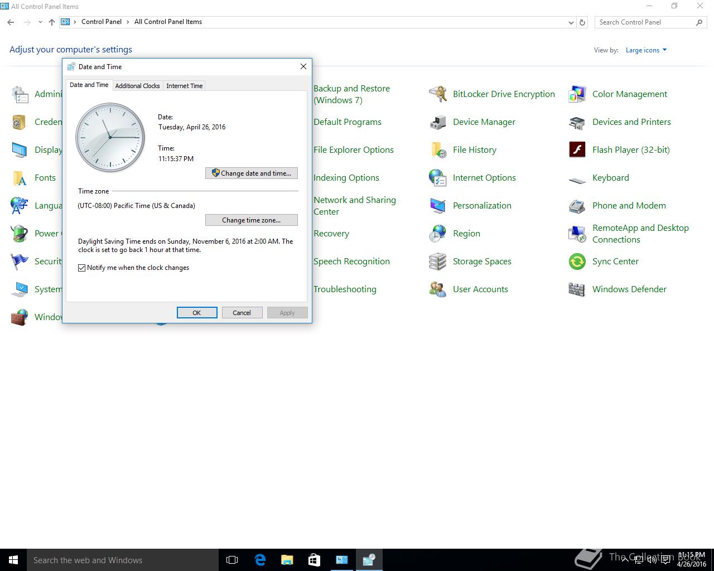
Task: Open Microsoft Edge from the taskbar
Action: tap(260, 560)
